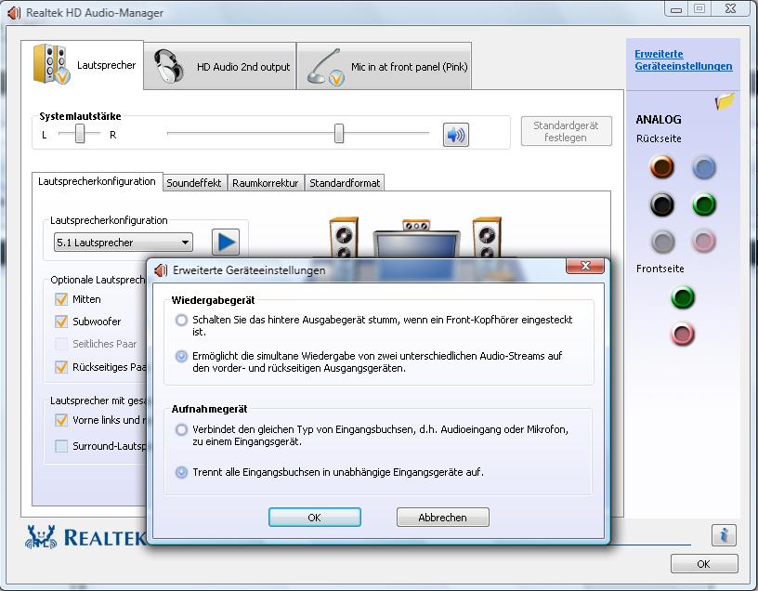Screen dimensions: 758x591
Task: Select simultaneous playback of two audio streams
Action: point(181,357)
